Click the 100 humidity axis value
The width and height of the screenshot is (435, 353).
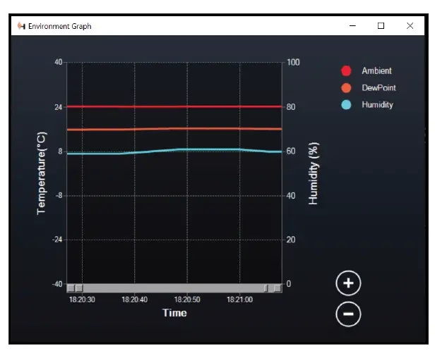click(293, 62)
